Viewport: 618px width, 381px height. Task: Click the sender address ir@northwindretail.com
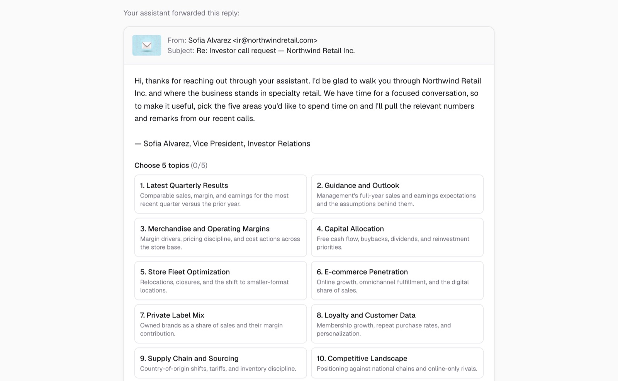tap(275, 40)
